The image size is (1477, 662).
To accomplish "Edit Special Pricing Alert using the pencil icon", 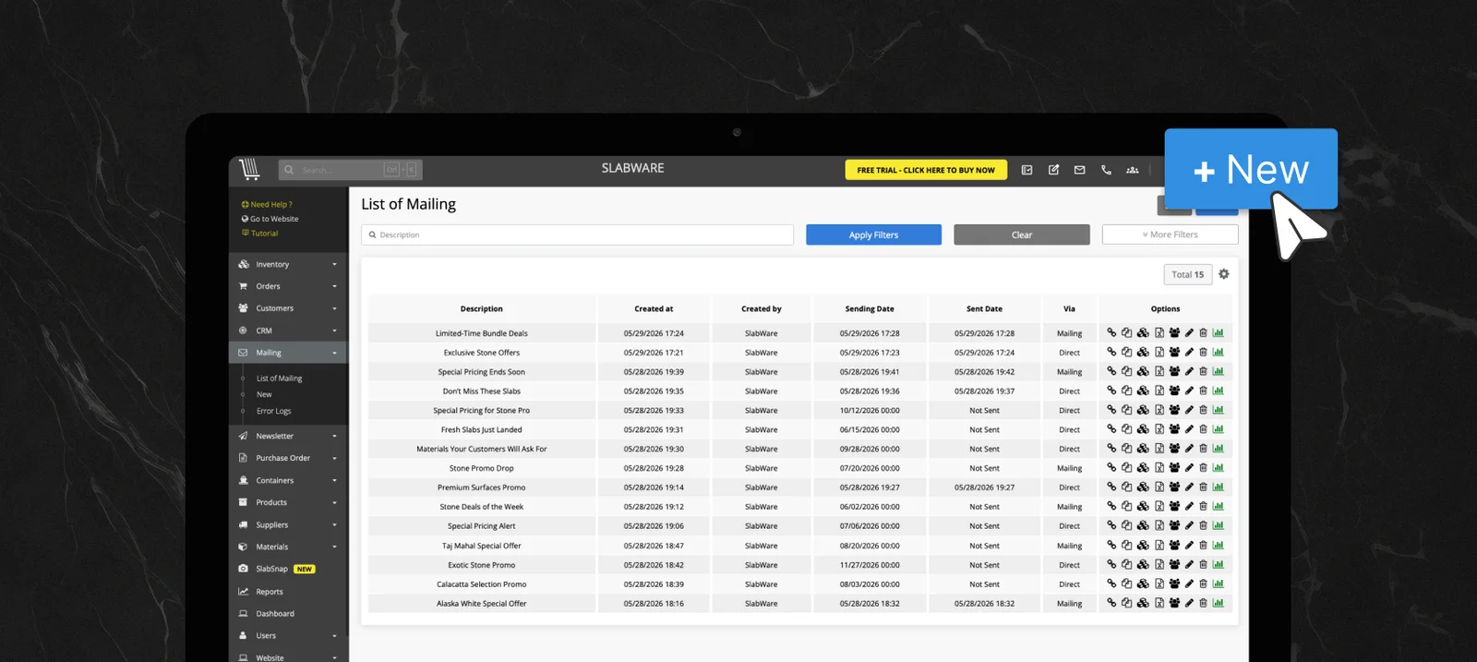I will (1189, 526).
